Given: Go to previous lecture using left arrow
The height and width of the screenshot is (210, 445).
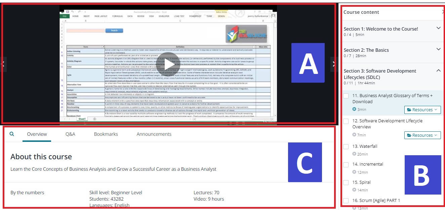Looking at the screenshot, I should (3, 64).
